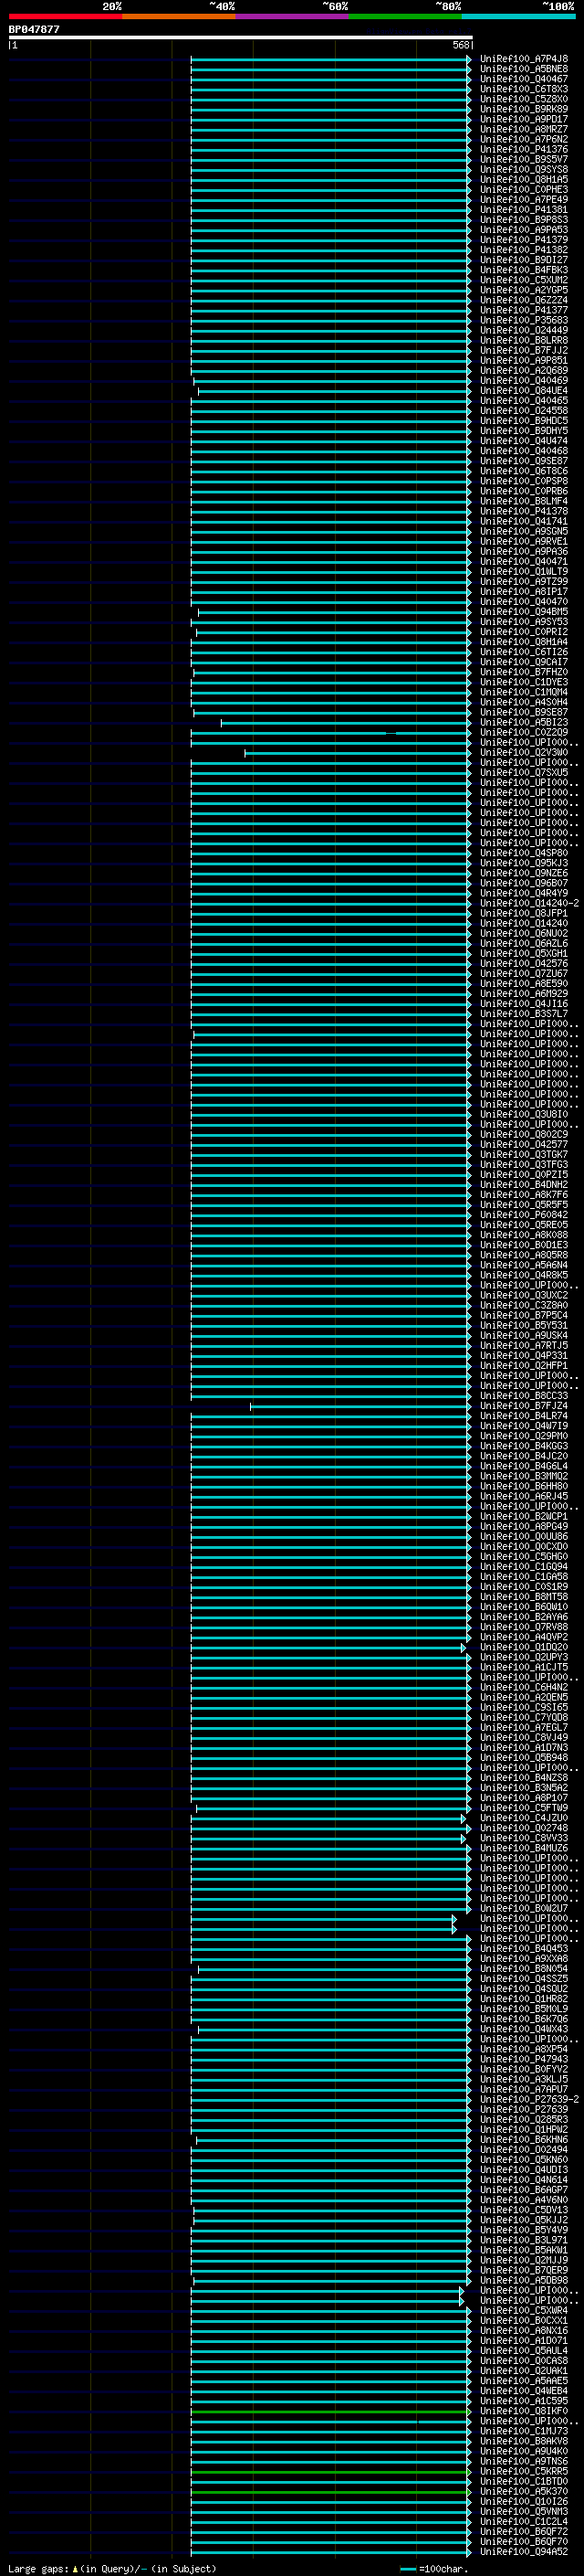584x2576 pixels.
Task: Click the =100char scale legend
Action: point(433,2568)
